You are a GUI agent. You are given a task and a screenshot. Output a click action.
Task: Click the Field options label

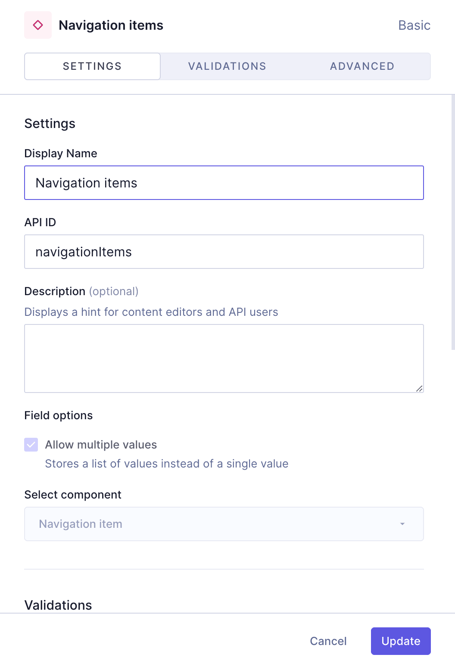tap(58, 415)
